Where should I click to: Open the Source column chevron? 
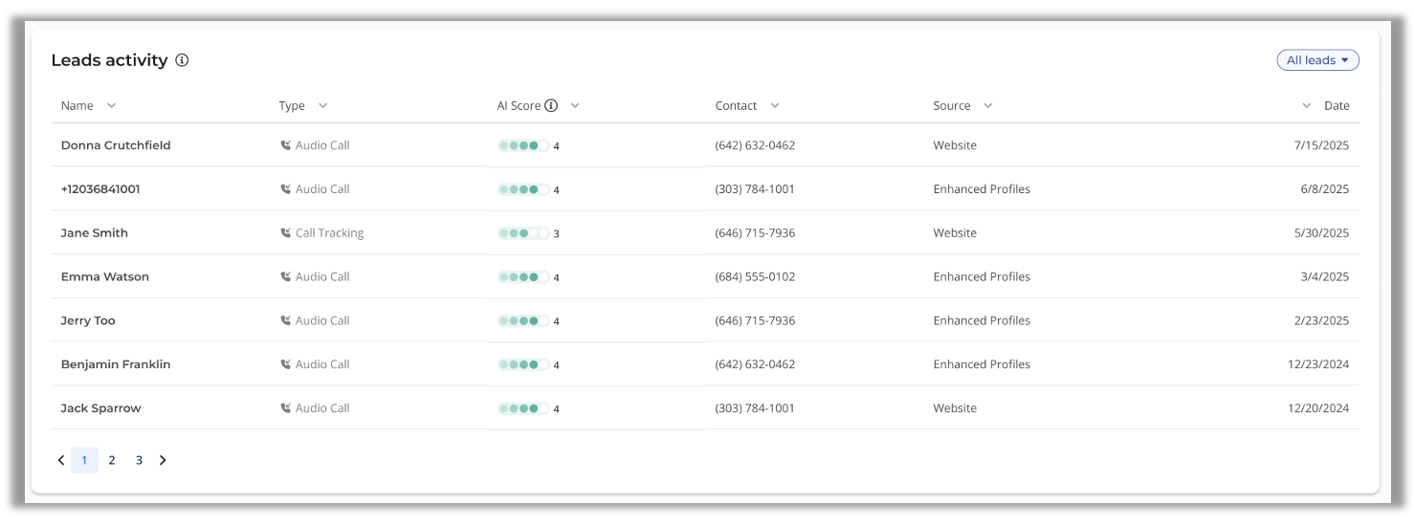[x=987, y=106]
